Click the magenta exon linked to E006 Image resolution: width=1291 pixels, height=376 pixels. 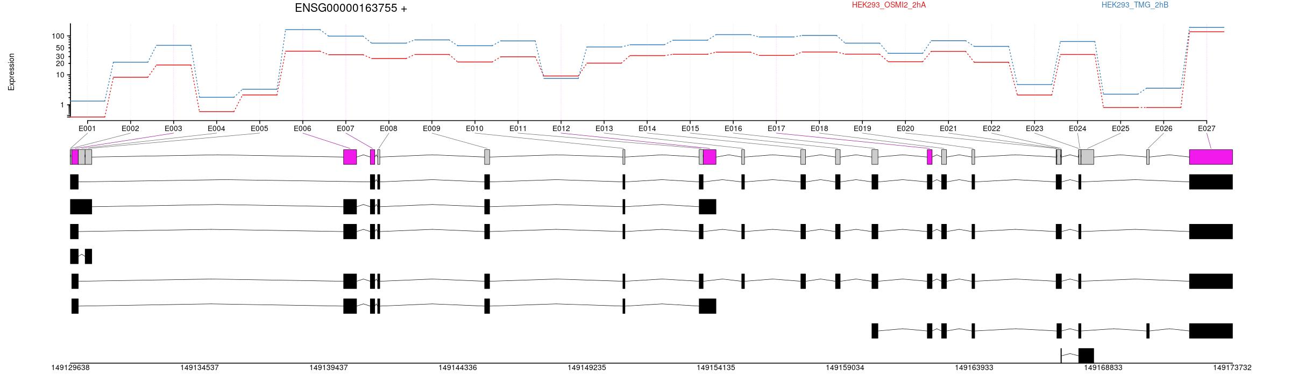tap(350, 157)
